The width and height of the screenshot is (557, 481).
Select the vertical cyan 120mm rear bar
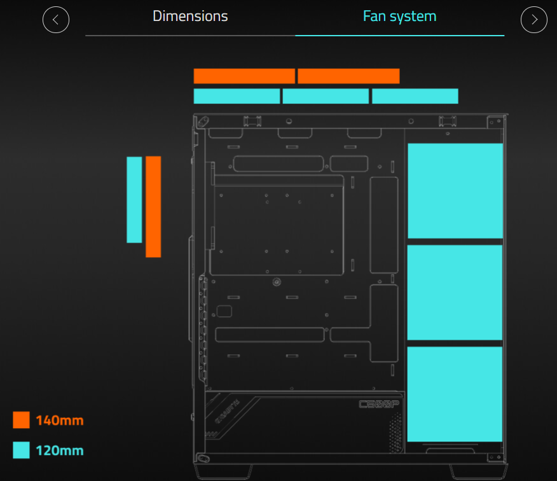point(134,199)
